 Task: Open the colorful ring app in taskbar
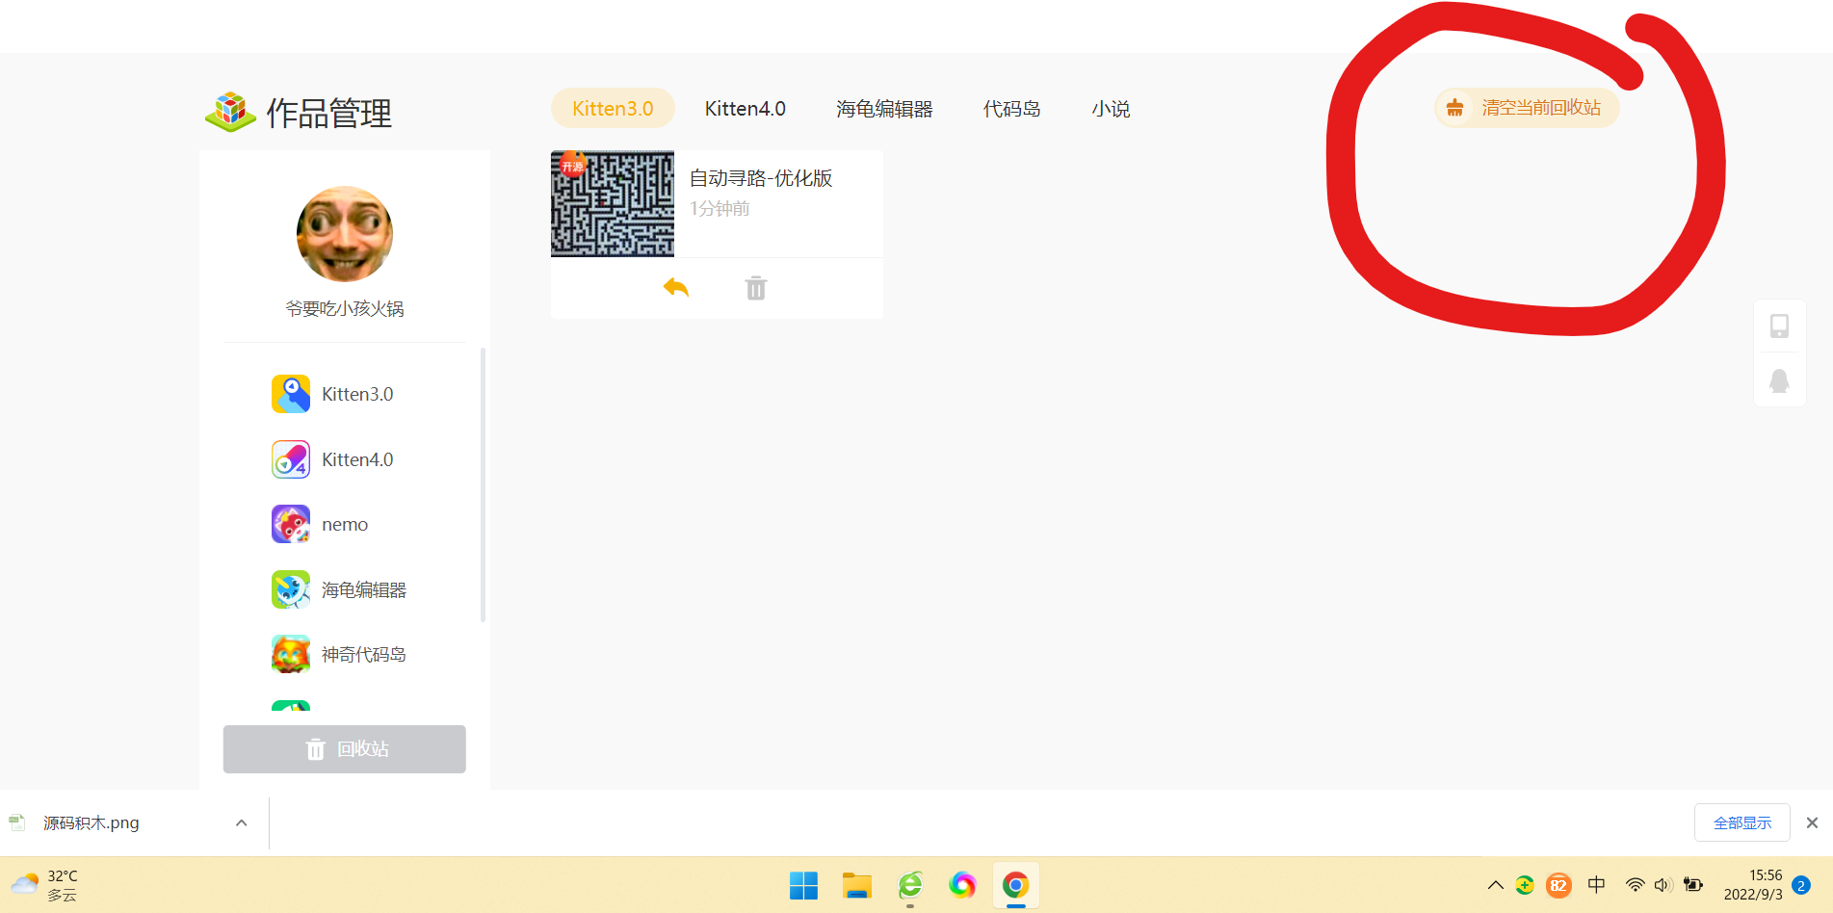tap(962, 885)
